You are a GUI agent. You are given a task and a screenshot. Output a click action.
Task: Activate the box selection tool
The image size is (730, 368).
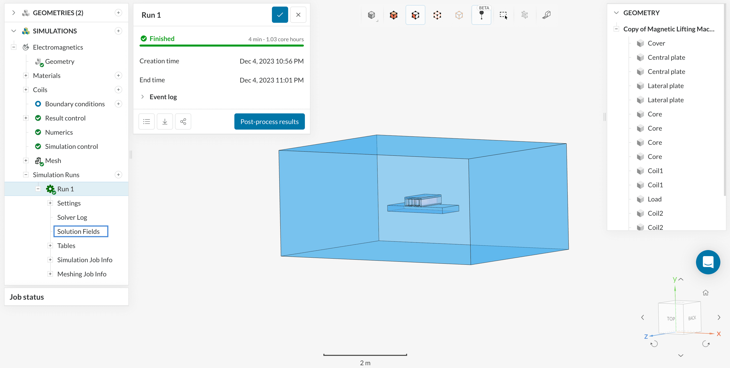pyautogui.click(x=503, y=15)
